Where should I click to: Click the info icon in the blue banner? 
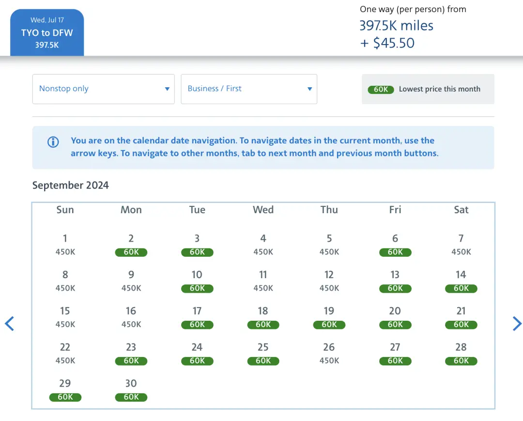(53, 142)
